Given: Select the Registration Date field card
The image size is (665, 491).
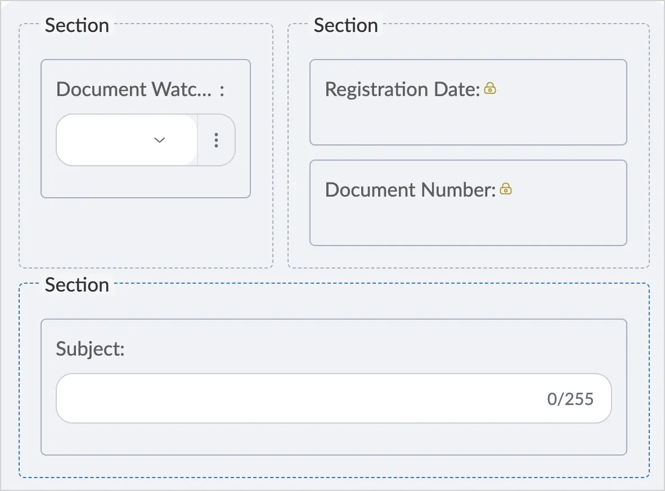Looking at the screenshot, I should [x=468, y=102].
